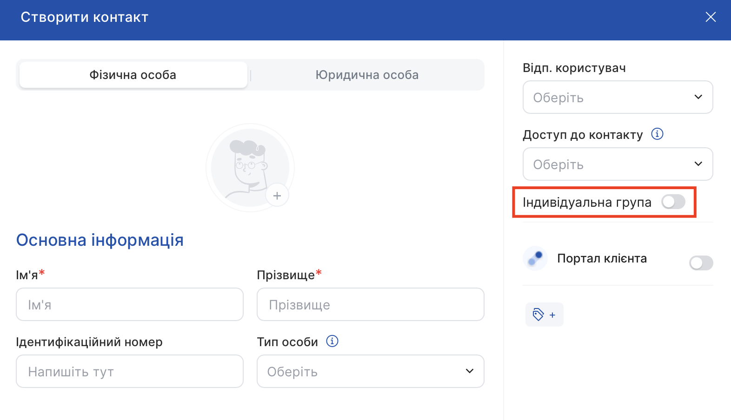Screen dimensions: 731x420
Task: Focus the Прізвище text field
Action: pos(370,304)
